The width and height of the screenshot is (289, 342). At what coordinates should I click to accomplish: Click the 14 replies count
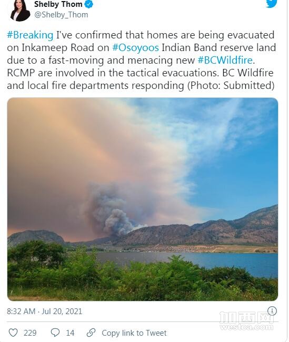[70, 333]
